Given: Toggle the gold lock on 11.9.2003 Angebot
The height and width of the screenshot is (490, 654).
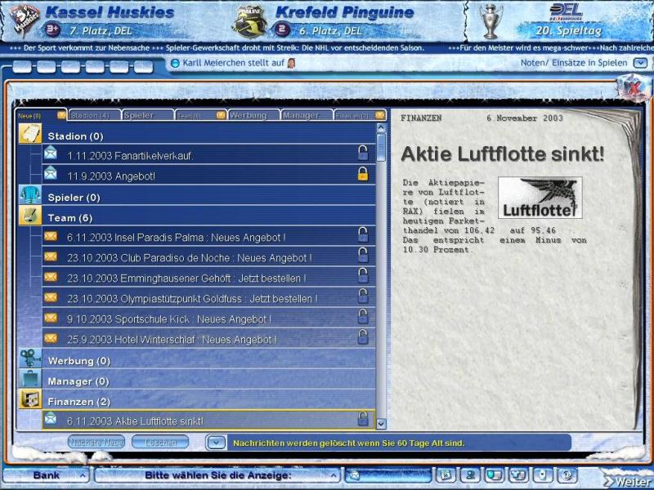Looking at the screenshot, I should click(362, 174).
